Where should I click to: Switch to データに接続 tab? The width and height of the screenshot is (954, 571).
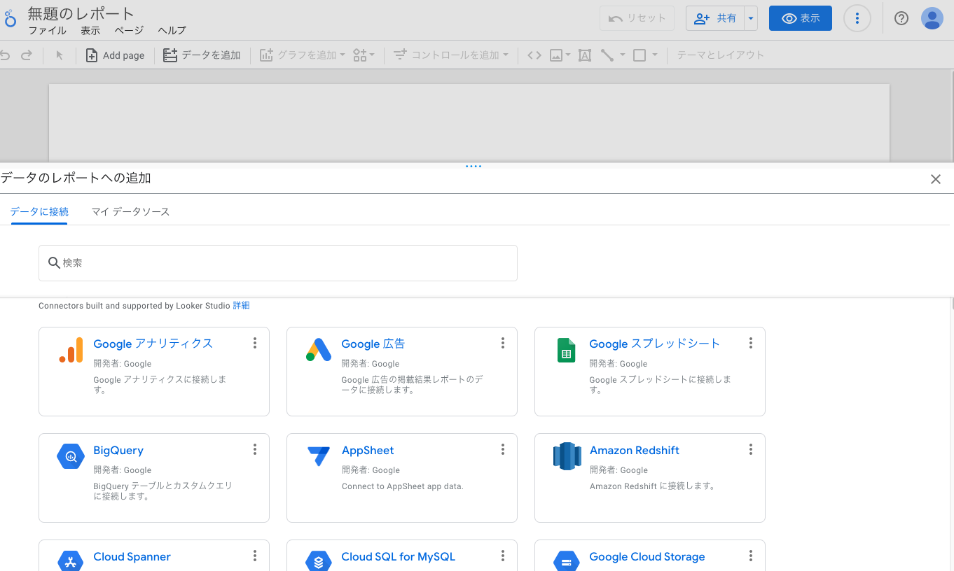tap(39, 211)
